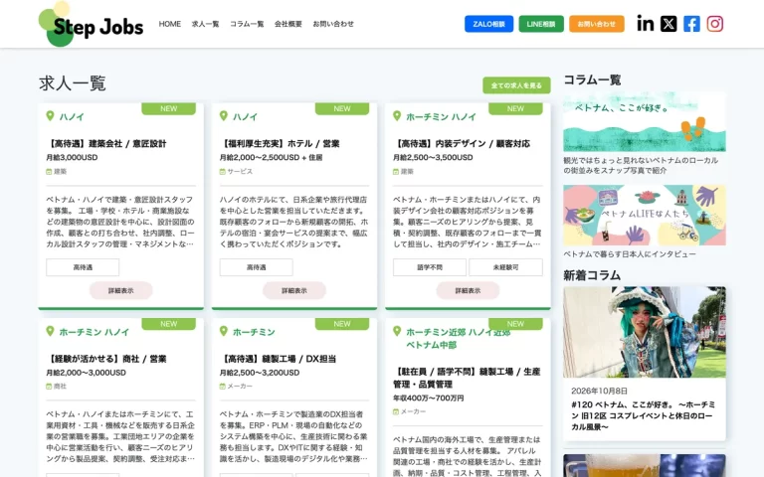Screen dimensions: 764x477
Task: Open the cosplay photo in 新着コラム
Action: point(645,332)
